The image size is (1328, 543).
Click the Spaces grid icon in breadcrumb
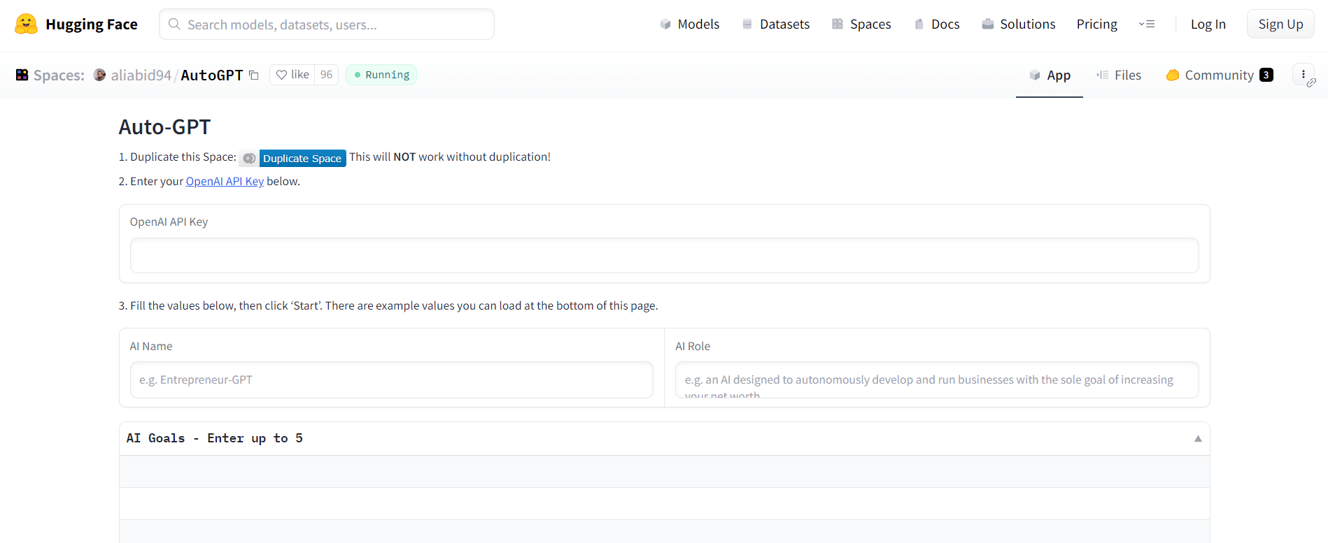click(x=22, y=75)
